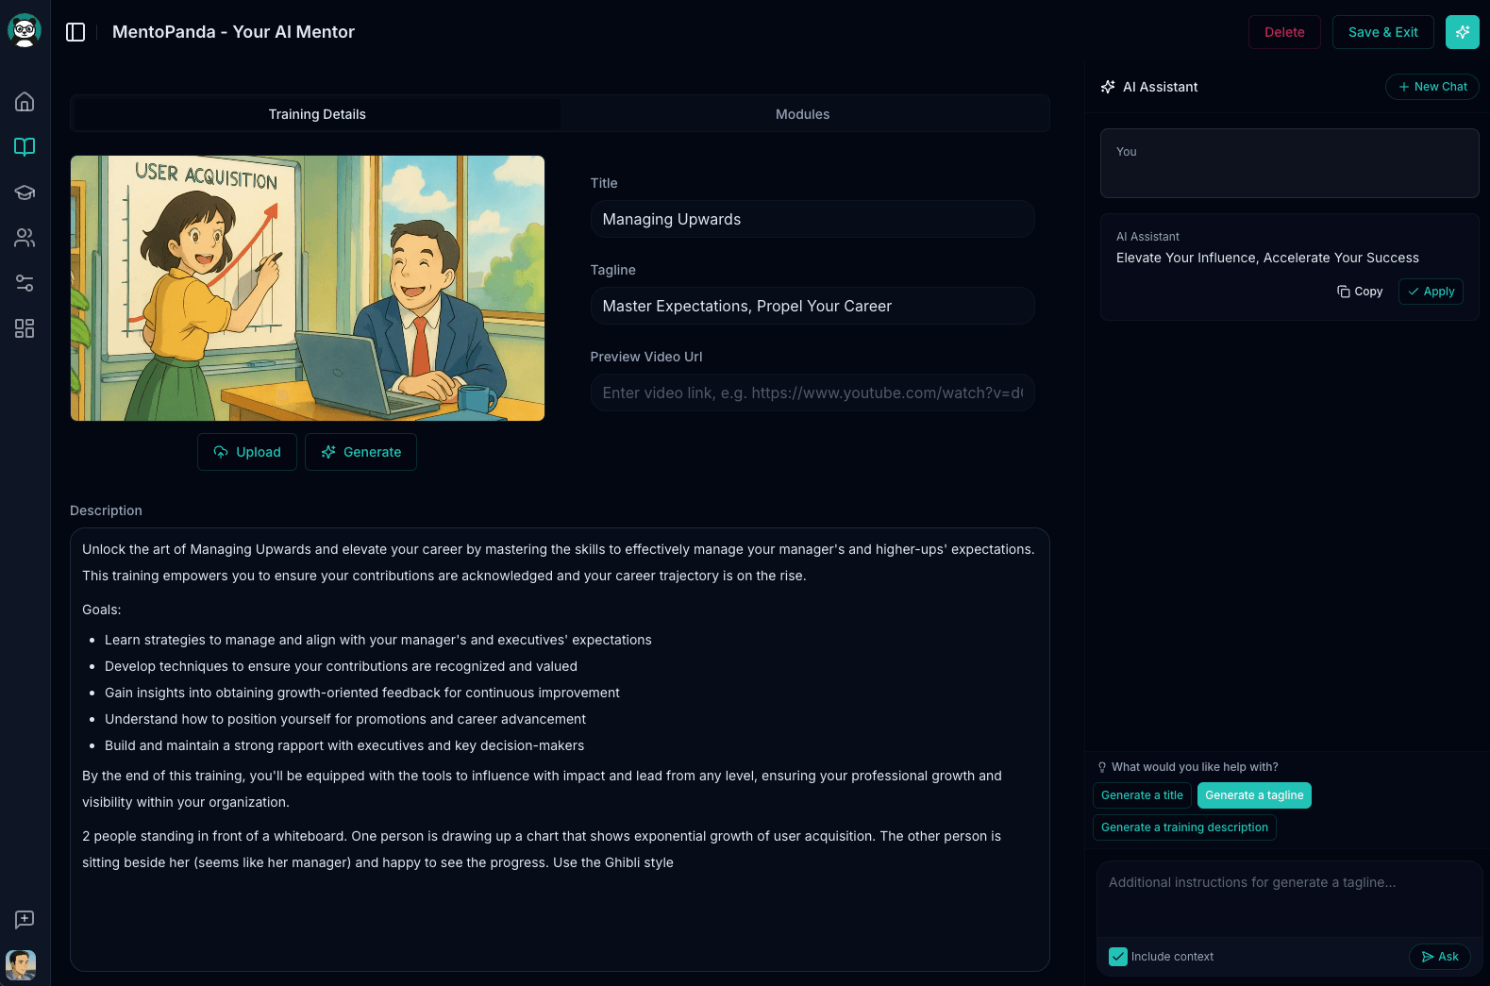
Task: Select the Training Details tab
Action: (317, 114)
